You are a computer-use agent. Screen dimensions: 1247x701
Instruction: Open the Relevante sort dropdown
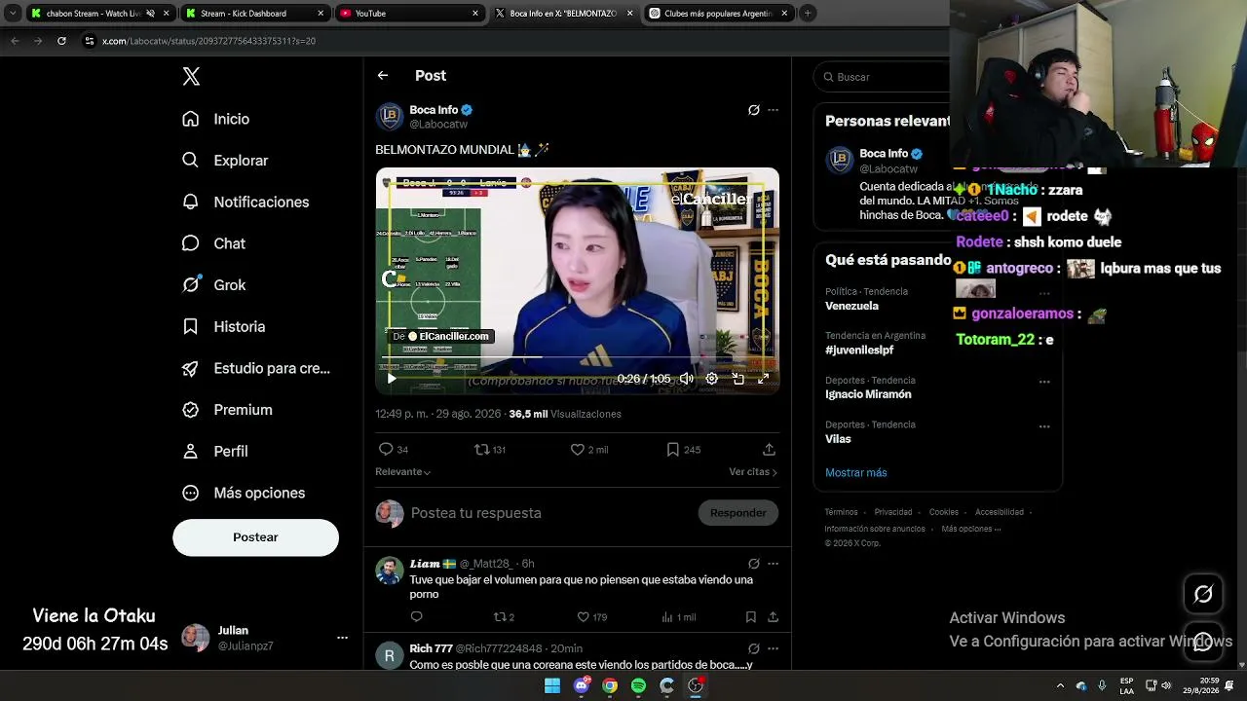[403, 472]
